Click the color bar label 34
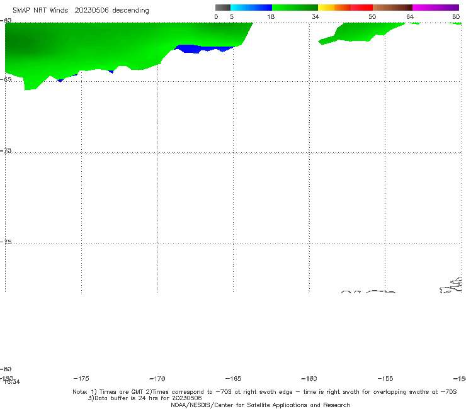Screen dimensions: 466x409 pyautogui.click(x=315, y=17)
